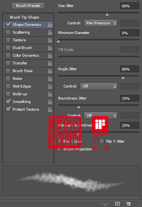Viewport: 142px width, 207px height.
Task: Select the Transfer settings row
Action: 28,63
